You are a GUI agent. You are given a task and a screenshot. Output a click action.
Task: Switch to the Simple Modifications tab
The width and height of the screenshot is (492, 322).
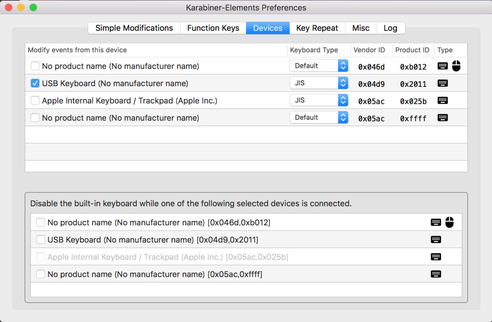[x=134, y=28]
